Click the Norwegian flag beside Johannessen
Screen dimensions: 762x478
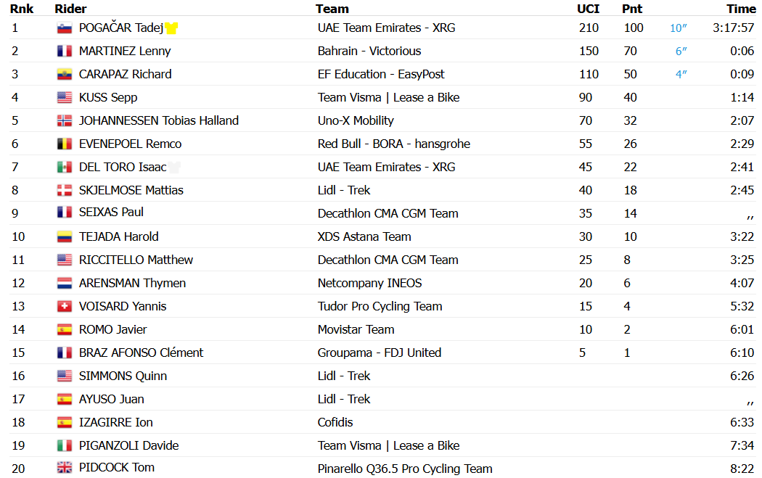point(65,121)
